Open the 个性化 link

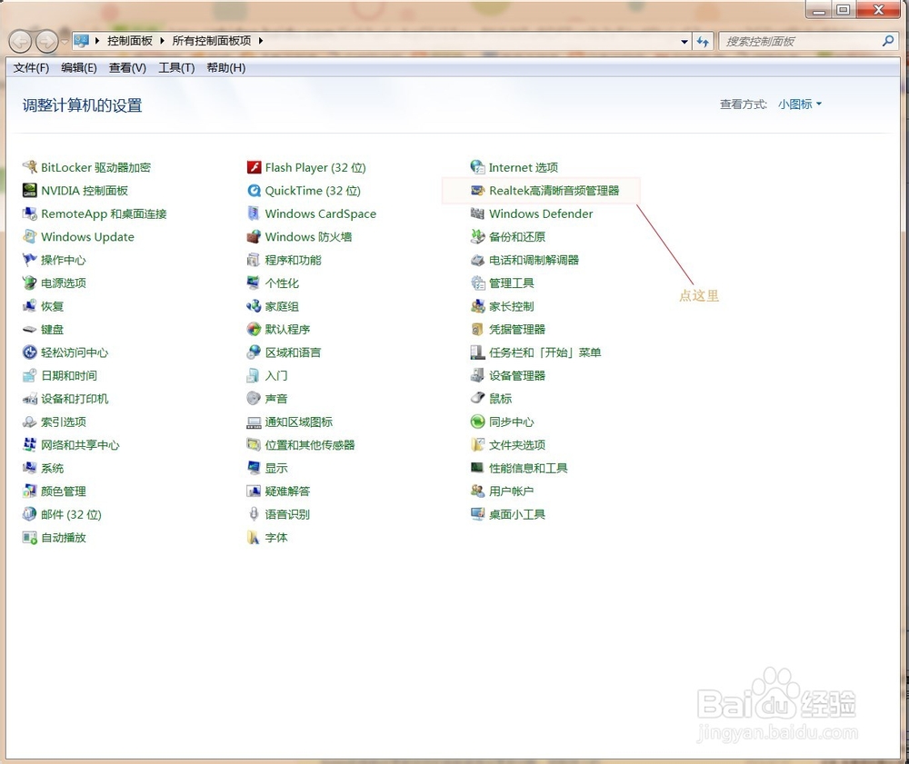coord(282,283)
